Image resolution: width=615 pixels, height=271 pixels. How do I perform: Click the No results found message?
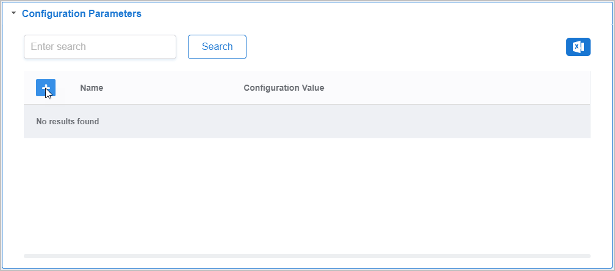pyautogui.click(x=68, y=121)
